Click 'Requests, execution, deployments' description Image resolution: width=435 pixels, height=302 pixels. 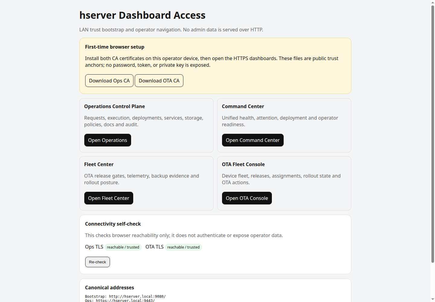coord(144,121)
